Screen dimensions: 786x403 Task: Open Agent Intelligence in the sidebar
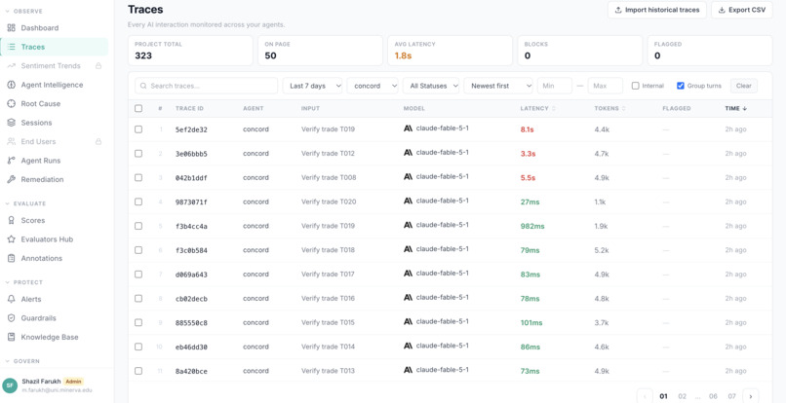pyautogui.click(x=55, y=85)
